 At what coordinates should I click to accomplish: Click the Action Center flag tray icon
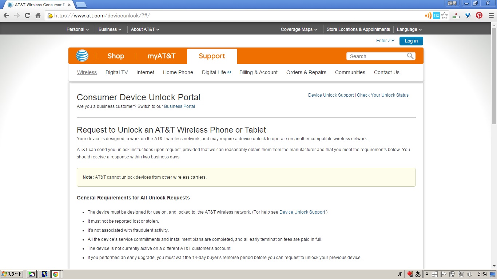[444, 274]
